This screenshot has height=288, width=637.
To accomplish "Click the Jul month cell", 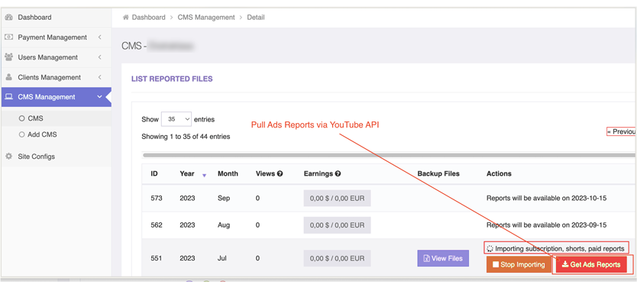I will coord(222,258).
